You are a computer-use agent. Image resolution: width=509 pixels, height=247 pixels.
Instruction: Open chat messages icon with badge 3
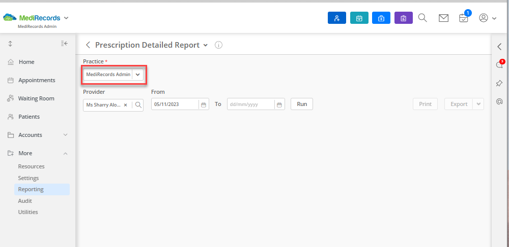tap(500, 64)
